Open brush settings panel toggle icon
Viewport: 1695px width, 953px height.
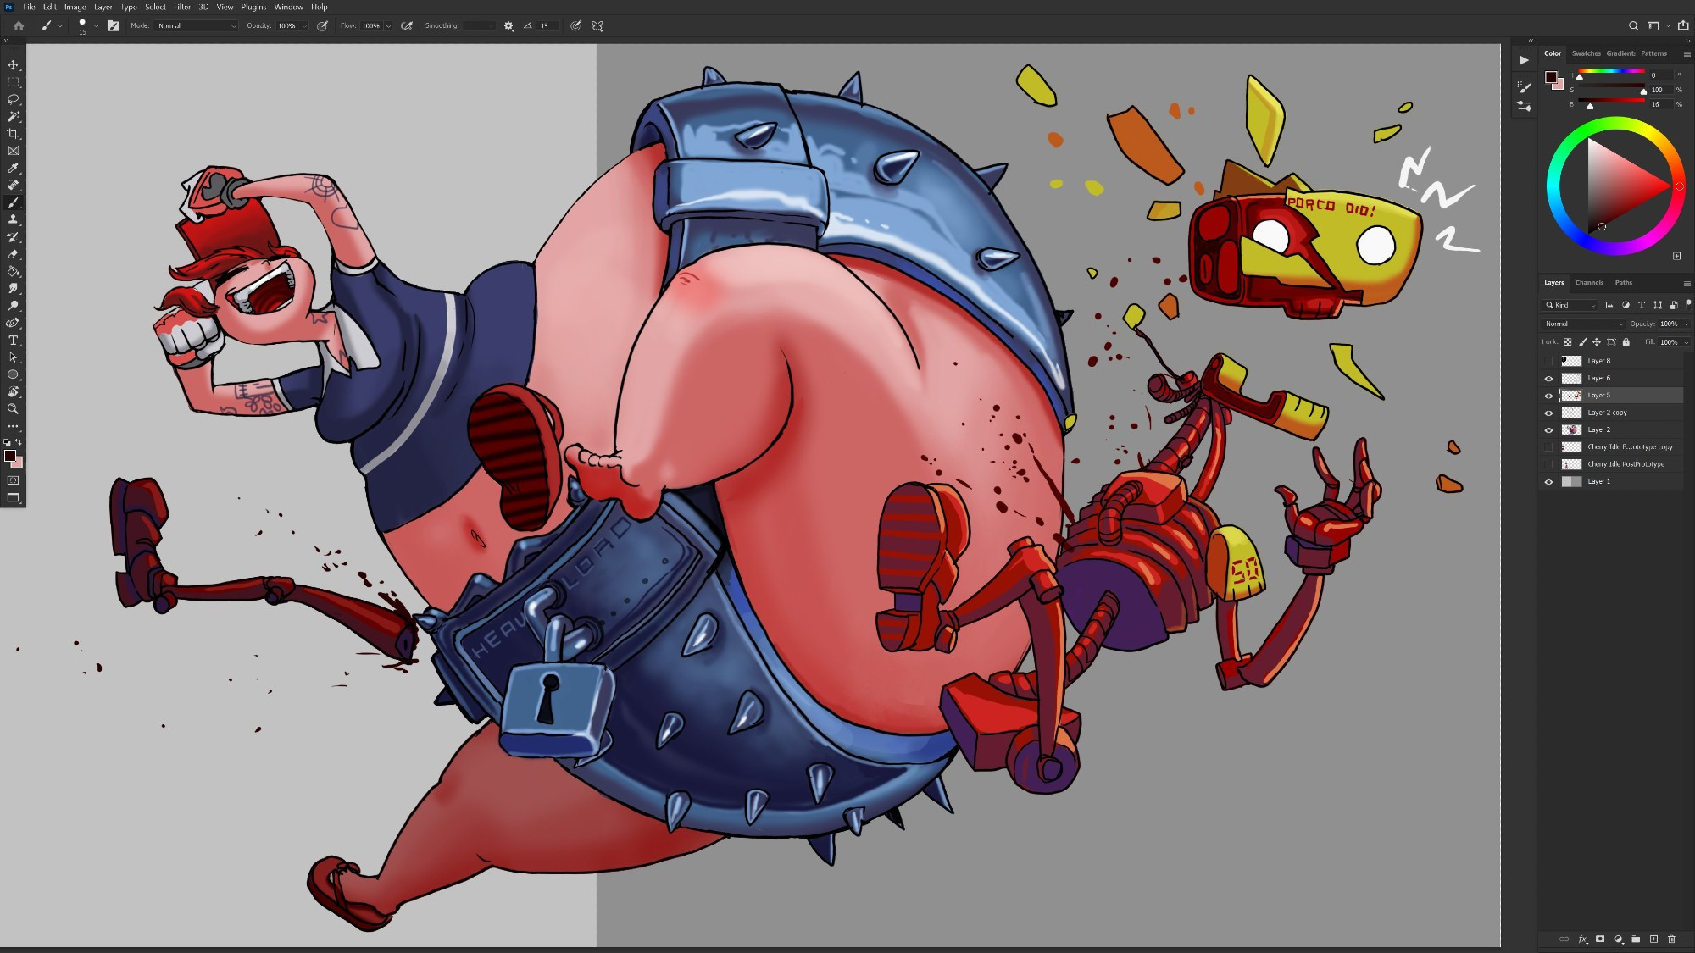coord(113,25)
